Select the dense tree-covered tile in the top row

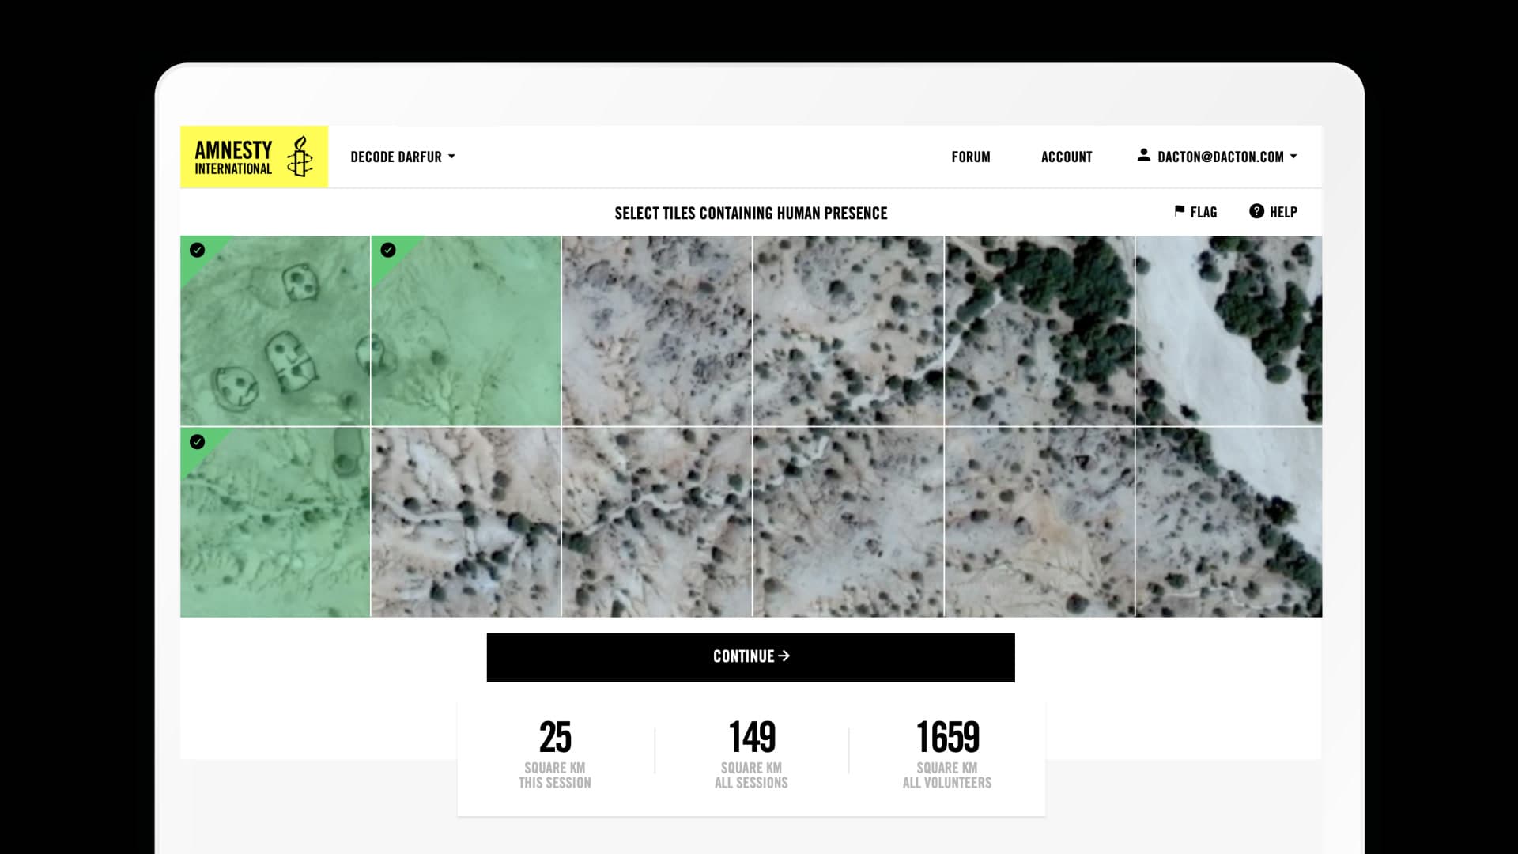[x=1040, y=330]
